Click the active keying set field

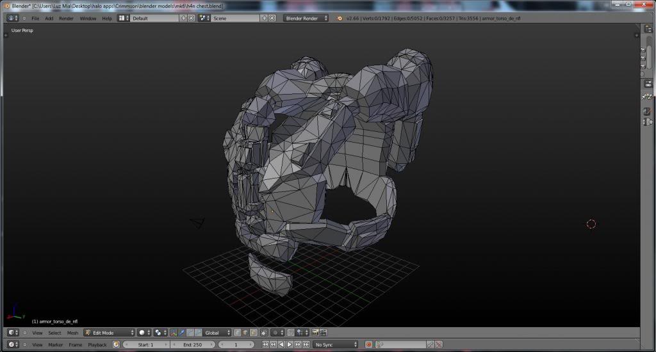pyautogui.click(x=400, y=345)
